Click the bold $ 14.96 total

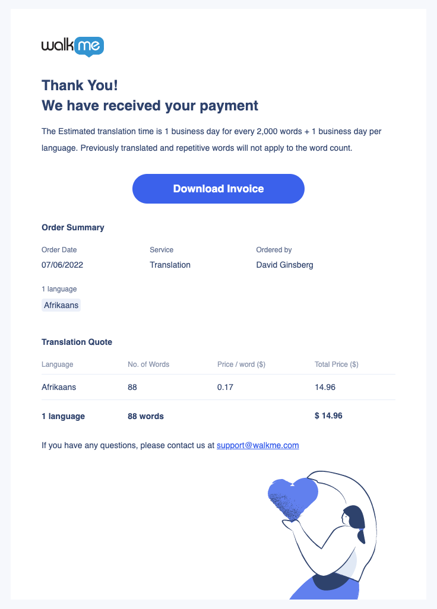coord(328,415)
